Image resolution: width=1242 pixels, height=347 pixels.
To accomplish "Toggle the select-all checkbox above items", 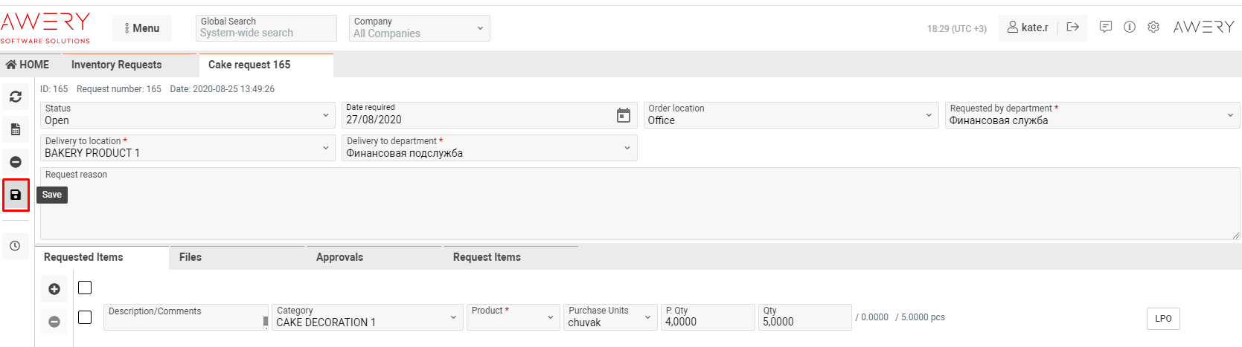I will pyautogui.click(x=85, y=288).
